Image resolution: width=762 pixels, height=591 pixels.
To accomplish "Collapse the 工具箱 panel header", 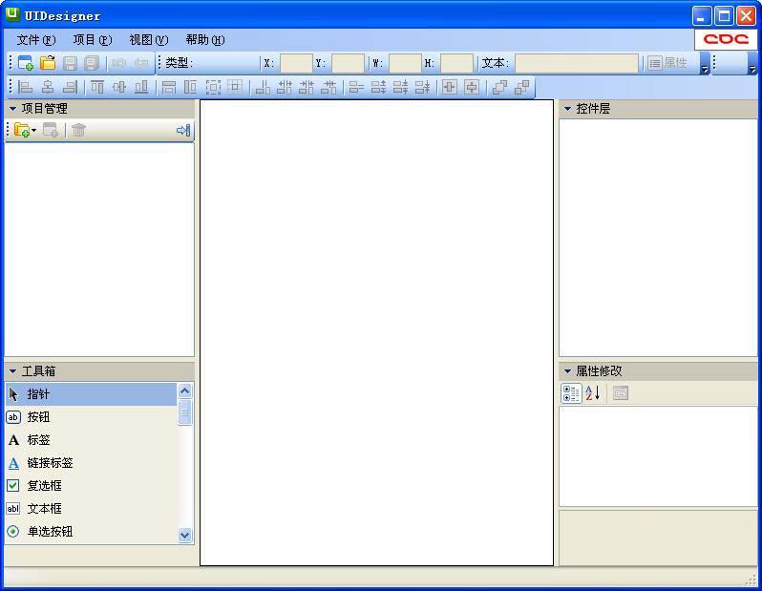I will tap(13, 371).
